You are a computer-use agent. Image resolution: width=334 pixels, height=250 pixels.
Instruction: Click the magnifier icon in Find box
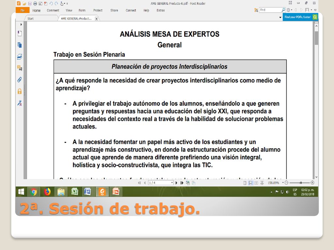coord(283,10)
